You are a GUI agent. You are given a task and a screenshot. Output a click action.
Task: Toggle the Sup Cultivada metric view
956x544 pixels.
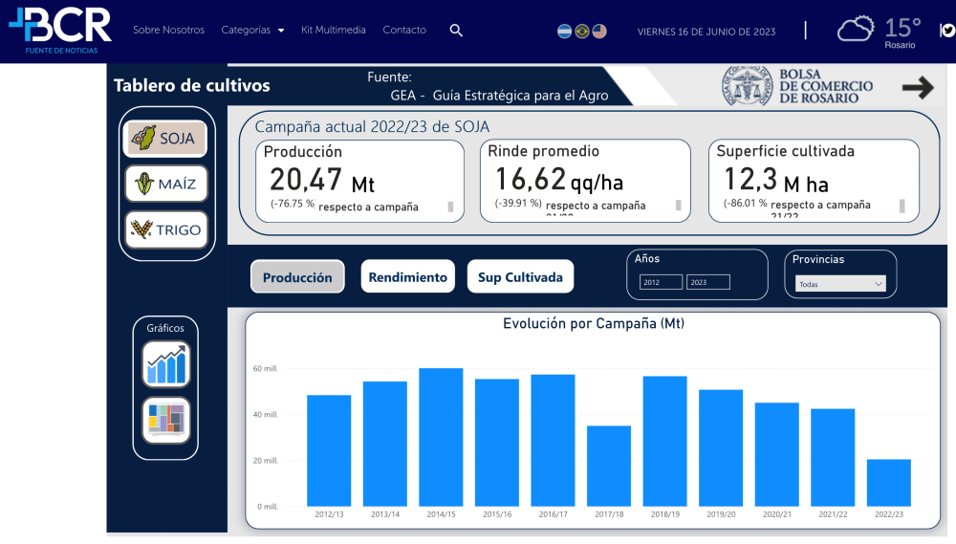pos(520,277)
